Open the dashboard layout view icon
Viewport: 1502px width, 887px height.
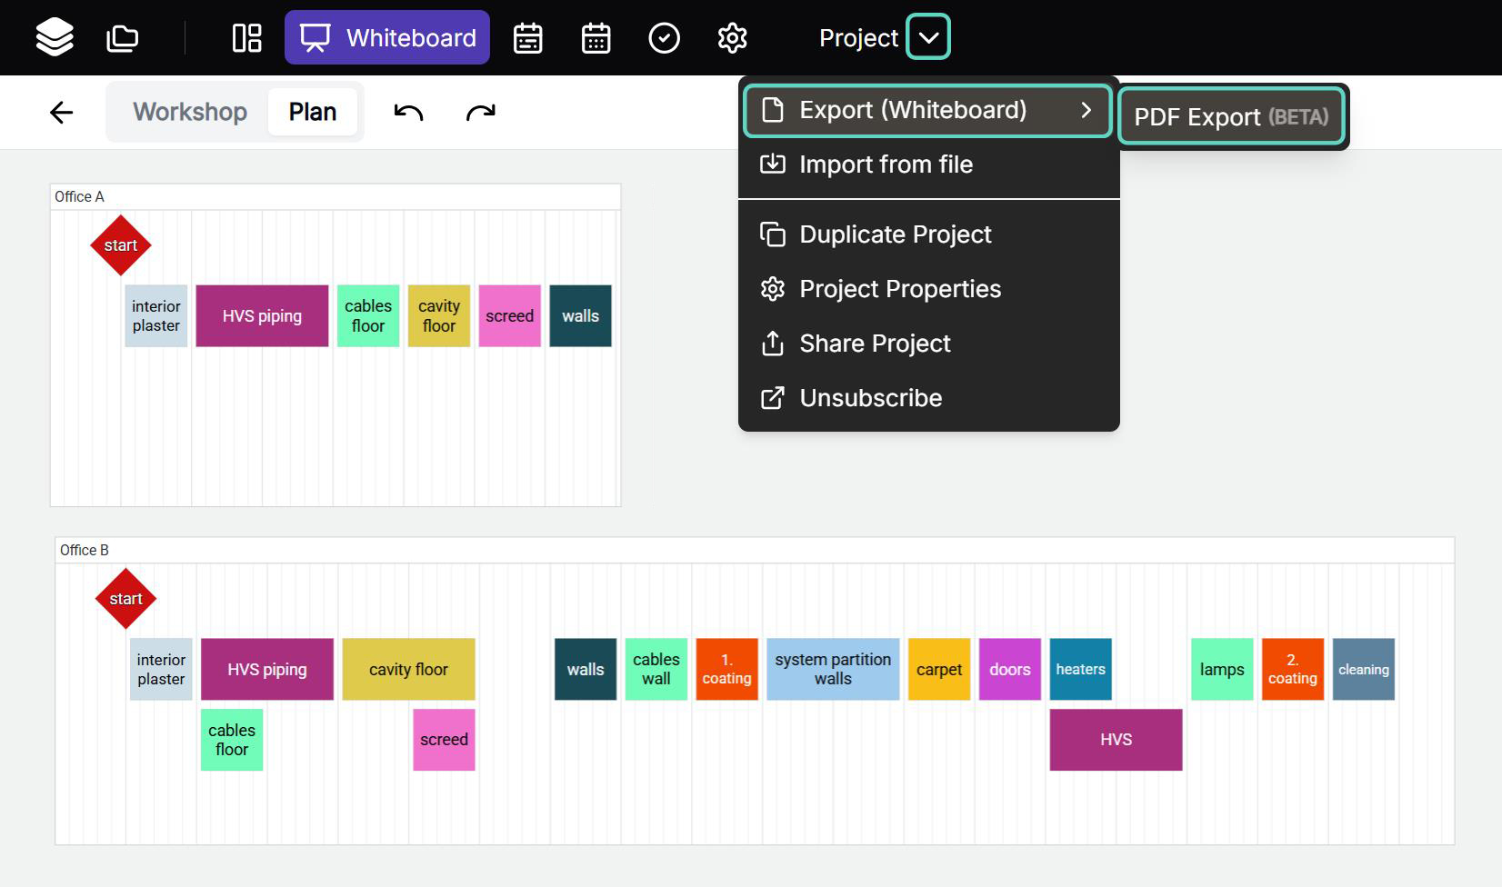[x=246, y=38]
